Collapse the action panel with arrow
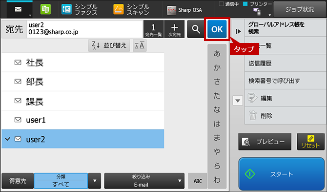 point(238,32)
